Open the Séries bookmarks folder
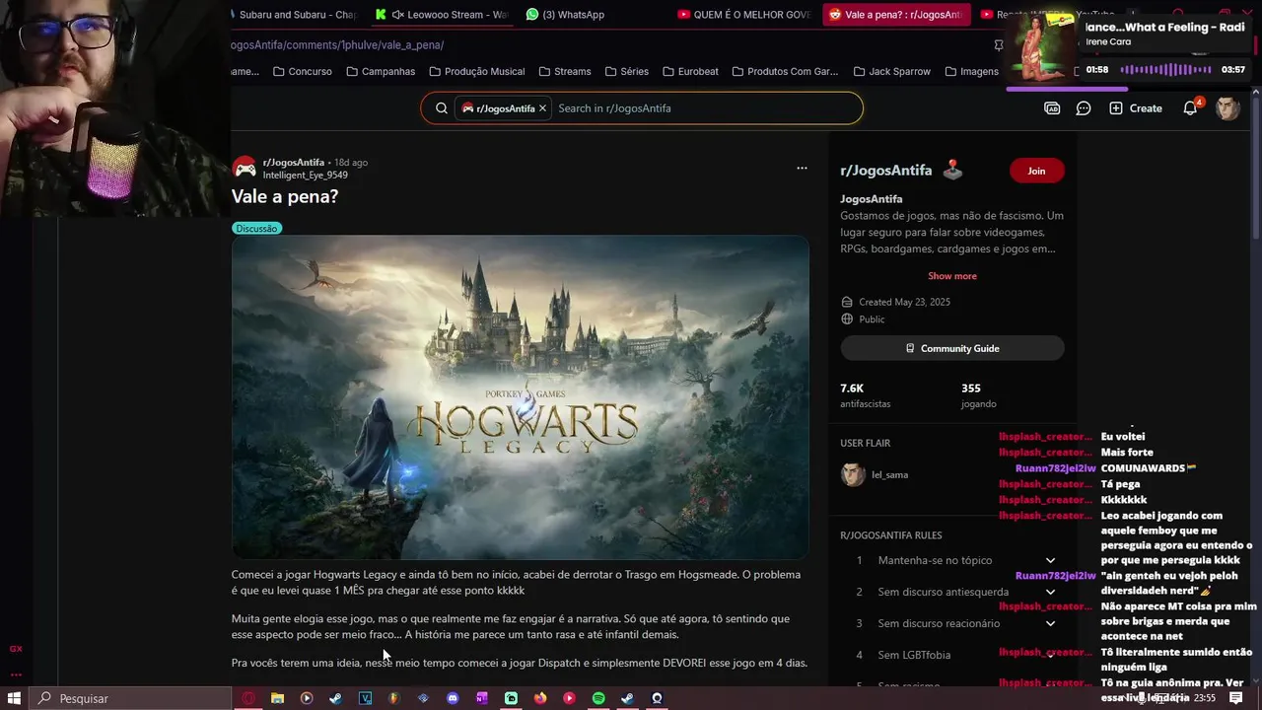The image size is (1262, 710). pyautogui.click(x=627, y=72)
